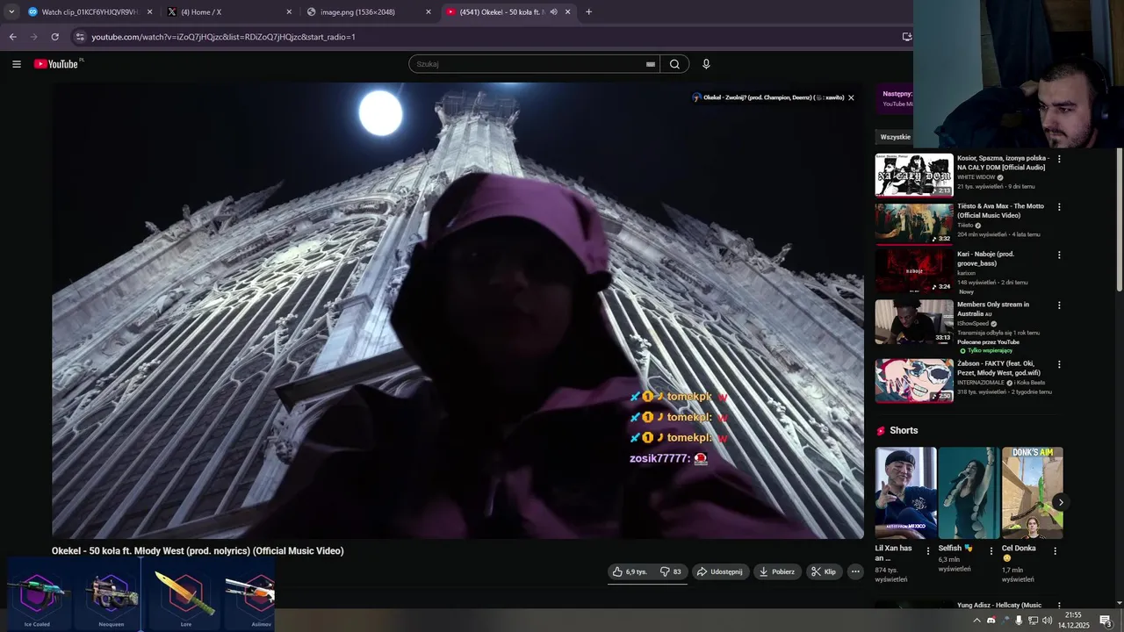
Task: Open options for Cel Donka short
Action: 1055,551
